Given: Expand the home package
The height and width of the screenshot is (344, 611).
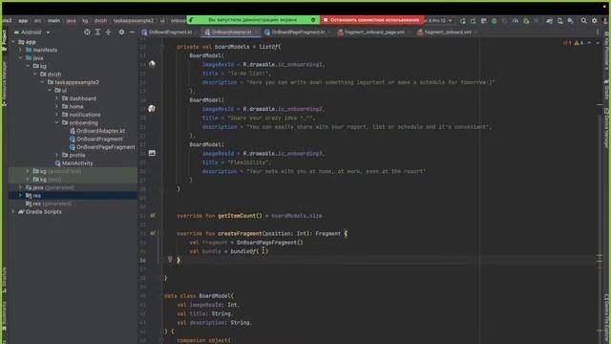Looking at the screenshot, I should [x=57, y=106].
